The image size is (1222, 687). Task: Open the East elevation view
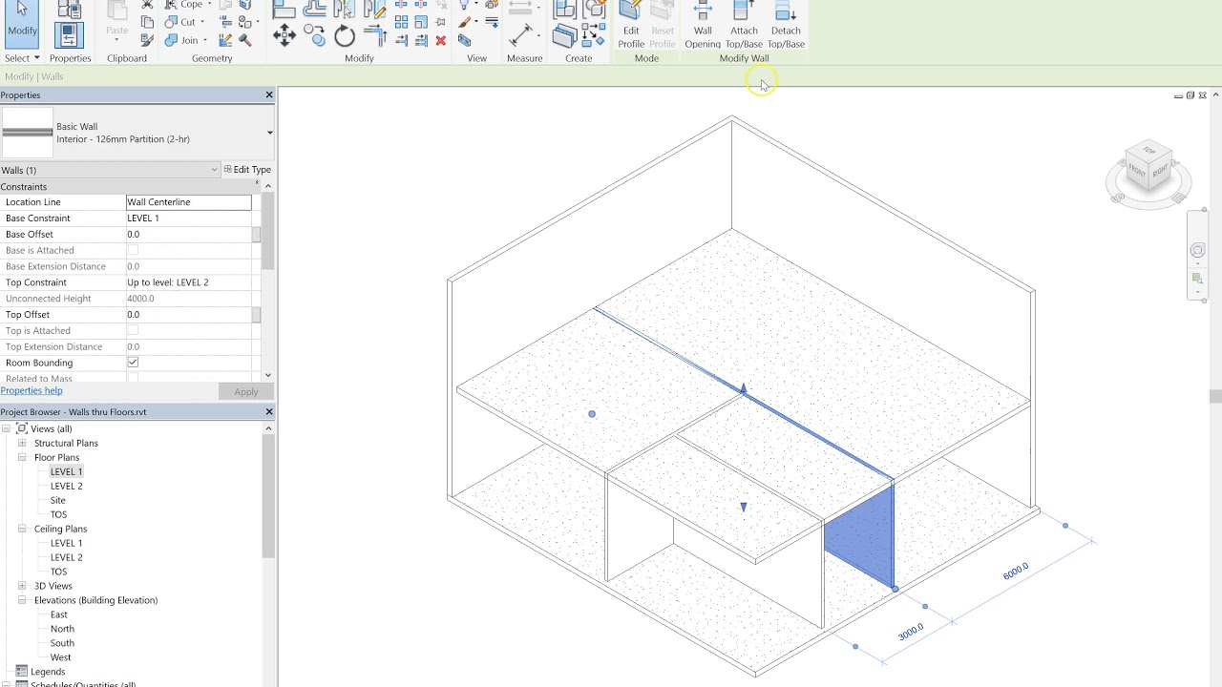tap(59, 614)
